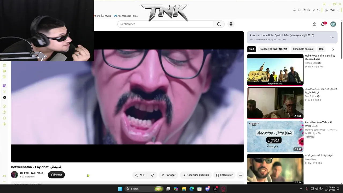Dislike the Betweenatna video
The image size is (343, 193).
point(152,175)
